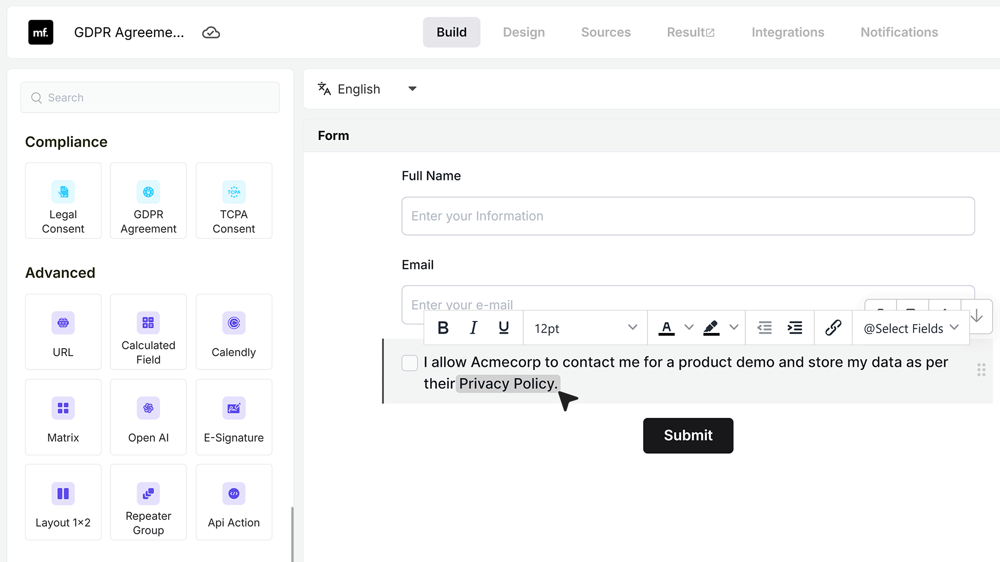This screenshot has width=1000, height=562.
Task: Switch to the Design tab
Action: [524, 32]
